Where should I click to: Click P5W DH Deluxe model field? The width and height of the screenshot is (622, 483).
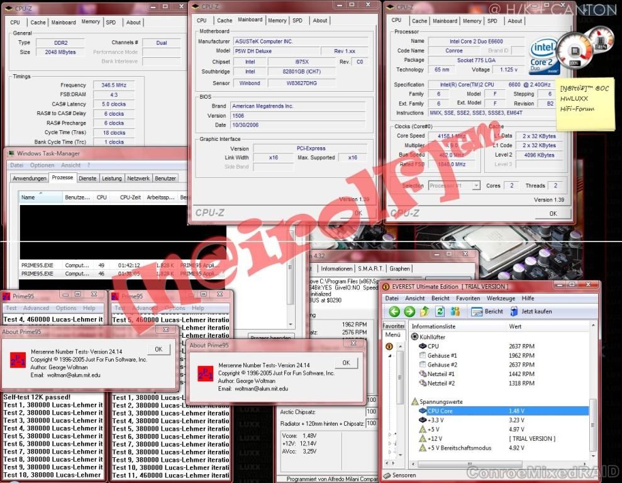point(277,51)
